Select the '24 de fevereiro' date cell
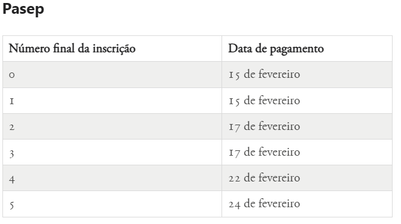This screenshot has width=401, height=224. pos(307,204)
